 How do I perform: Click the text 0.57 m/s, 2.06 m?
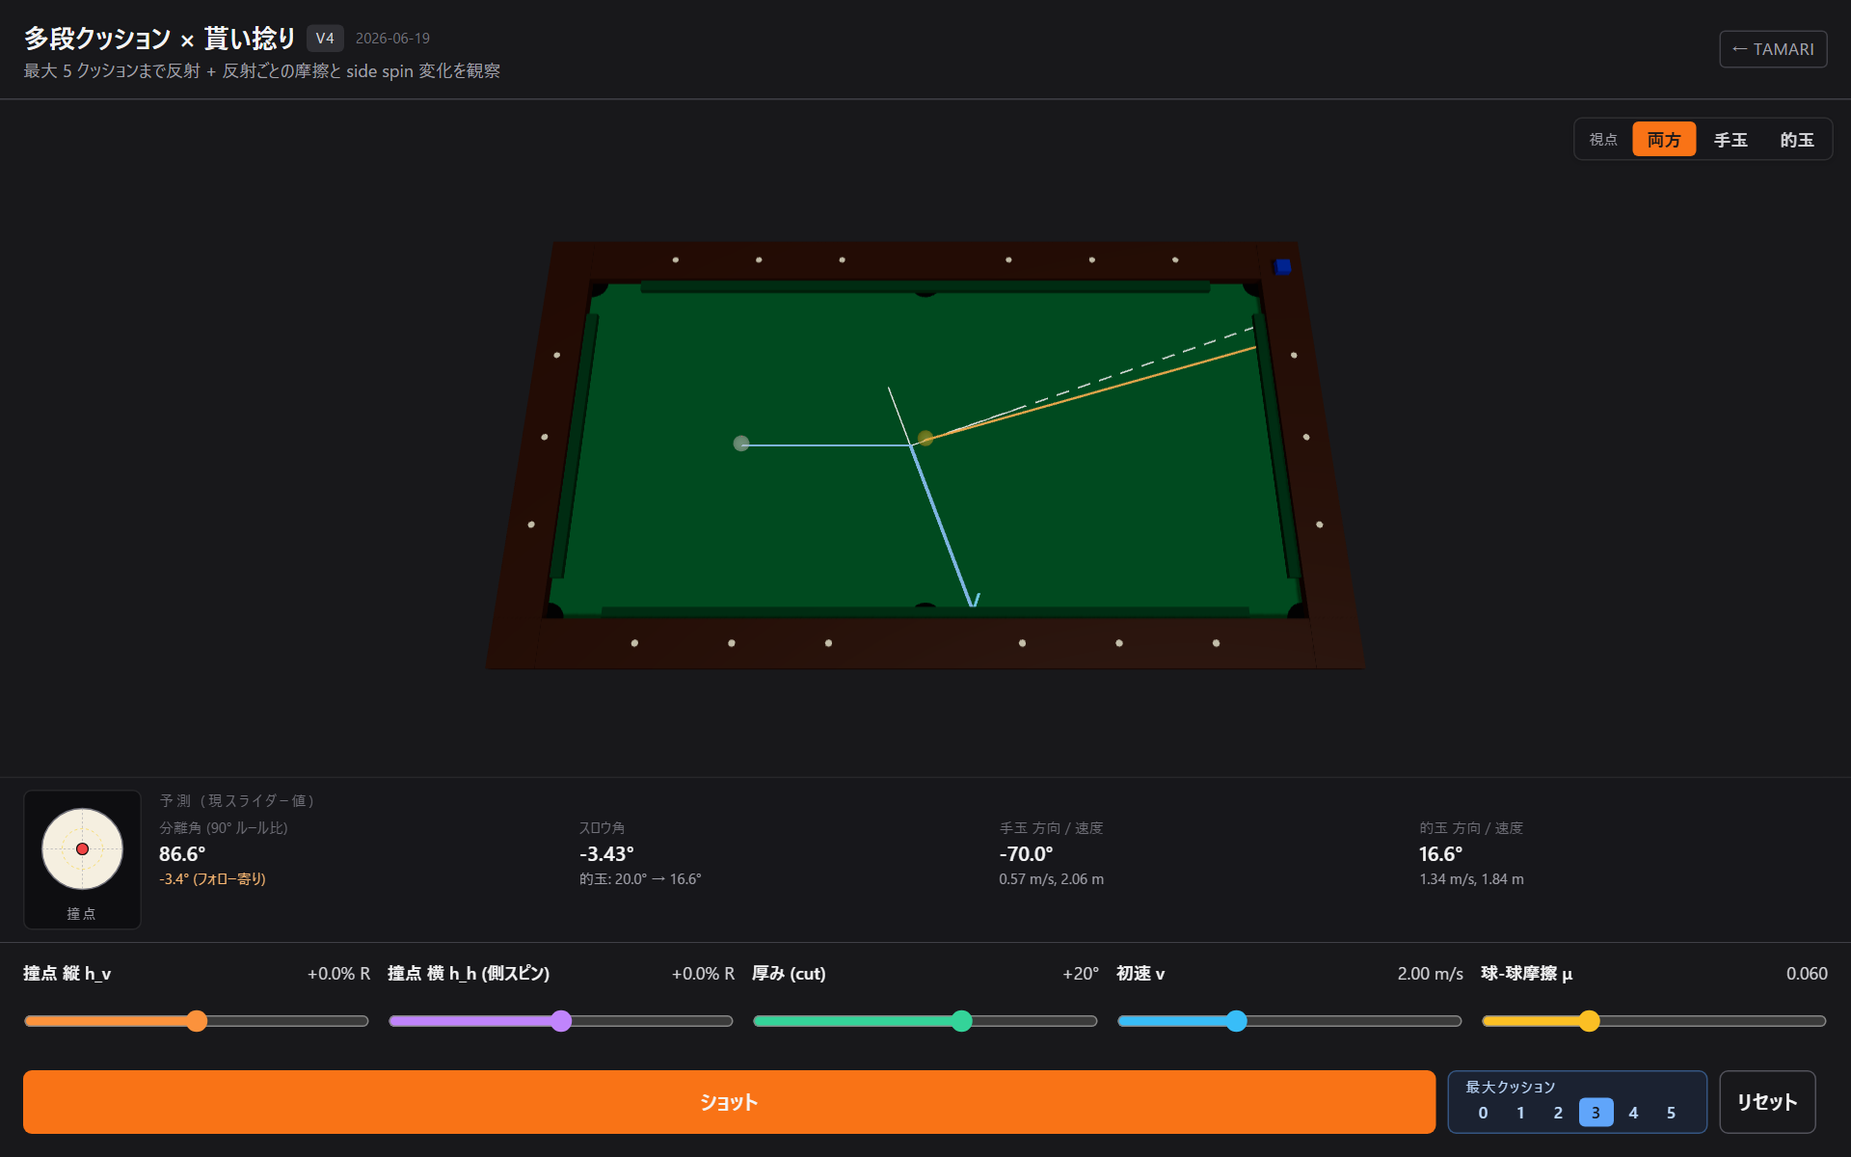point(1051,879)
